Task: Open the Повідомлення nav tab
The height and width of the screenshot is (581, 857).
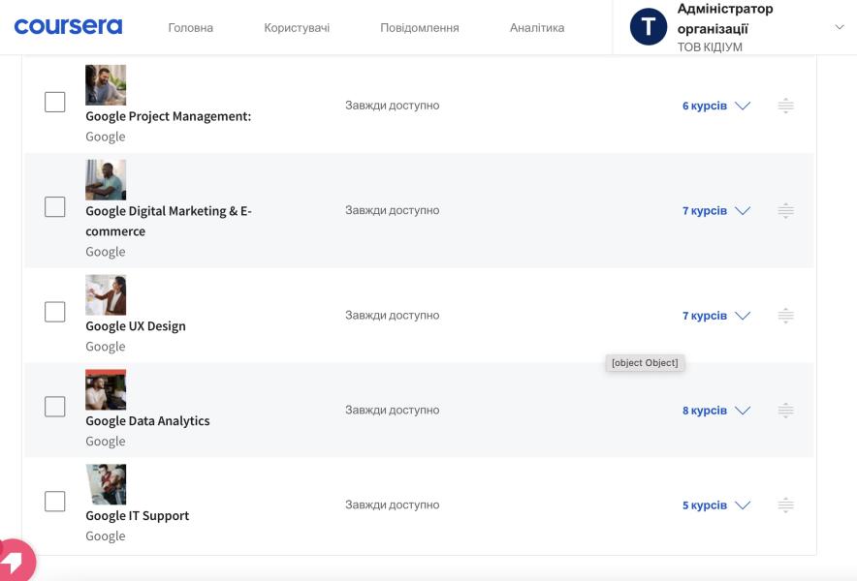Action: coord(420,28)
